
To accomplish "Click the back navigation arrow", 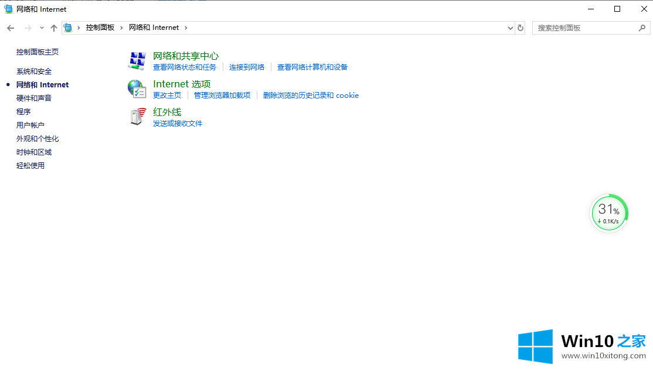I will 11,28.
